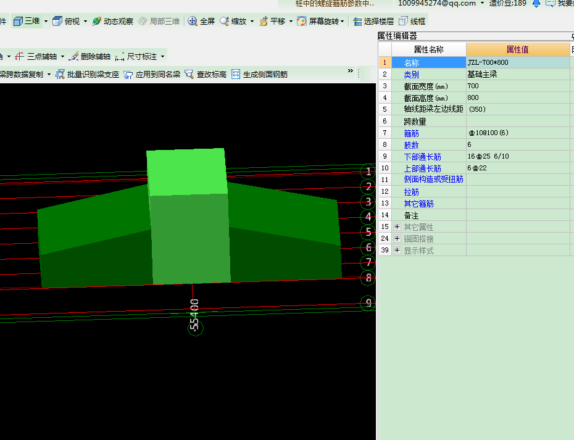Select the 缩放 zoom tool
Image resolution: width=574 pixels, height=440 pixels.
233,21
